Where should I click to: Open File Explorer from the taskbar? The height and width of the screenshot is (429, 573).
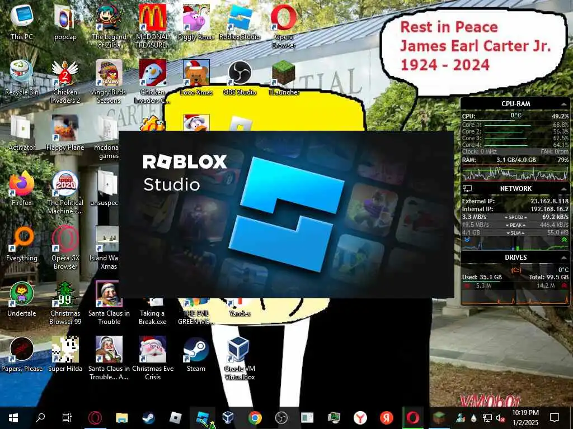121,418
